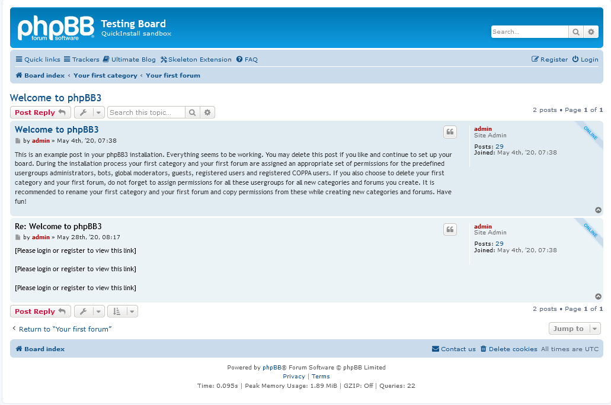The image size is (611, 405).
Task: Click the Register link
Action: pyautogui.click(x=549, y=60)
